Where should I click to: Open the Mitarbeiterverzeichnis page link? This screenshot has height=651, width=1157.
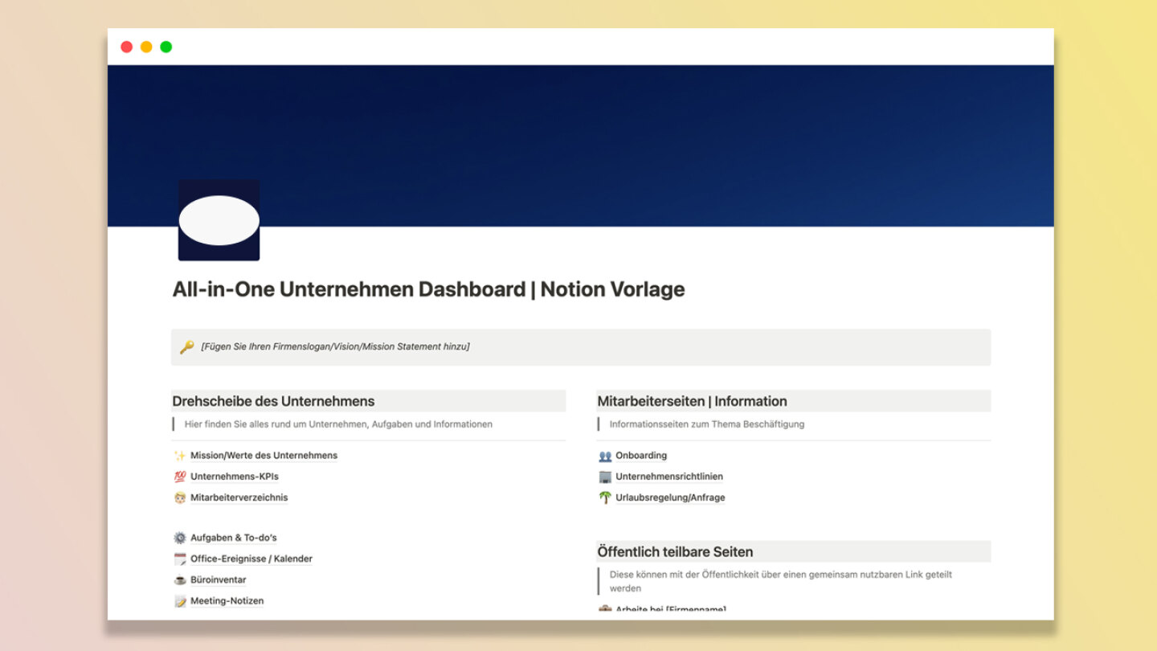[239, 497]
